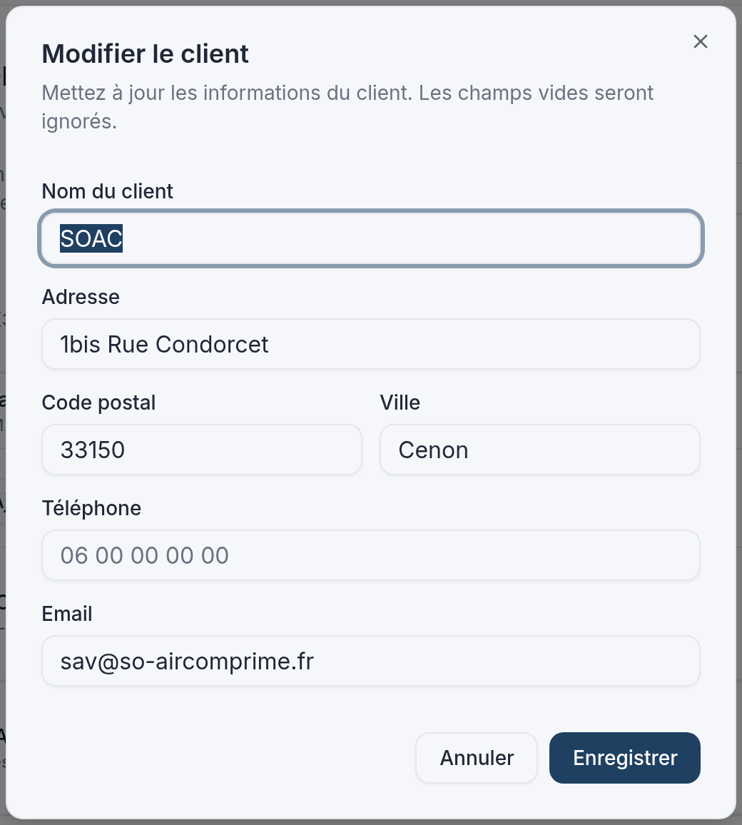The image size is (742, 825).
Task: Focus the Adresse field with 1bis Rue Condorcet
Action: [x=371, y=344]
